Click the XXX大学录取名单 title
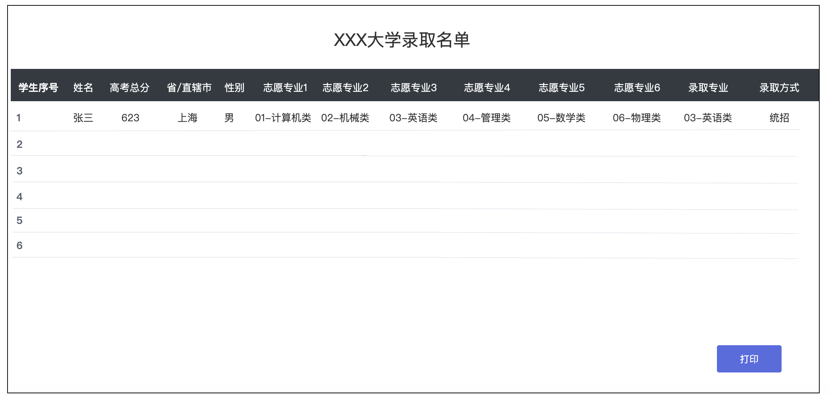The height and width of the screenshot is (394, 829). click(402, 40)
